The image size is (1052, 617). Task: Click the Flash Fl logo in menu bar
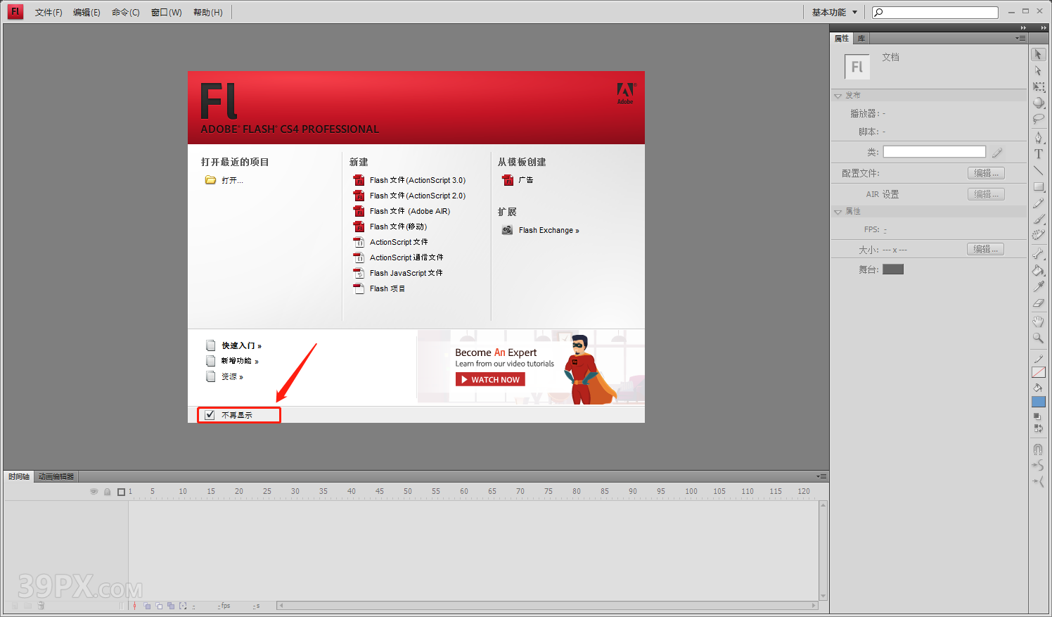coord(15,12)
